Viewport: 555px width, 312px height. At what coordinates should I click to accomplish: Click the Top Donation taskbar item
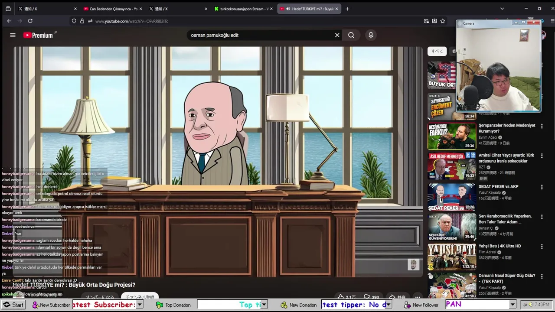point(173,305)
